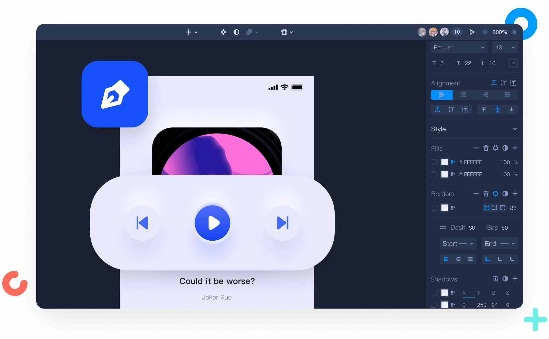549x339 pixels.
Task: Select right text alignment
Action: point(485,95)
